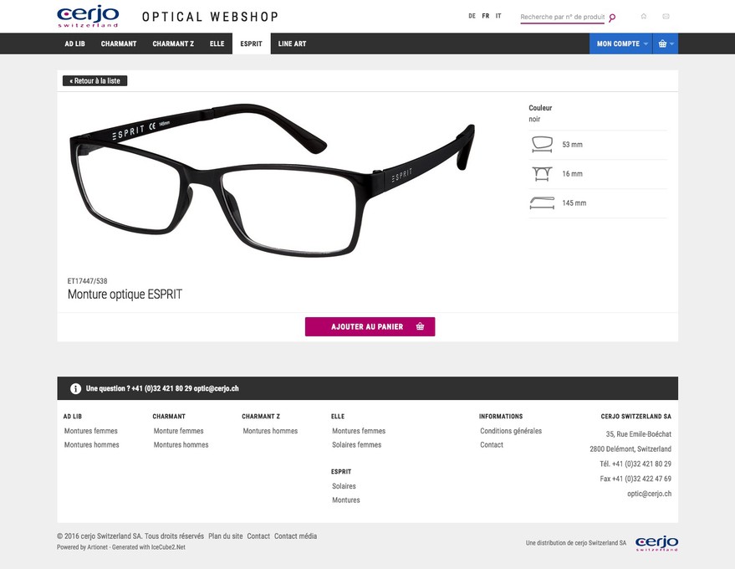Image resolution: width=735 pixels, height=569 pixels.
Task: Open the LINE ART menu tab
Action: [x=292, y=44]
